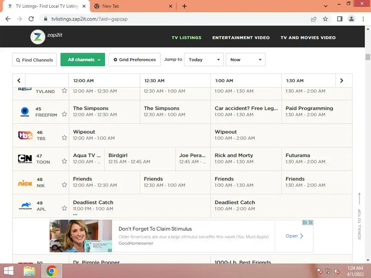Image resolution: width=371 pixels, height=278 pixels.
Task: Click muted volume tray icon
Action: (337, 271)
